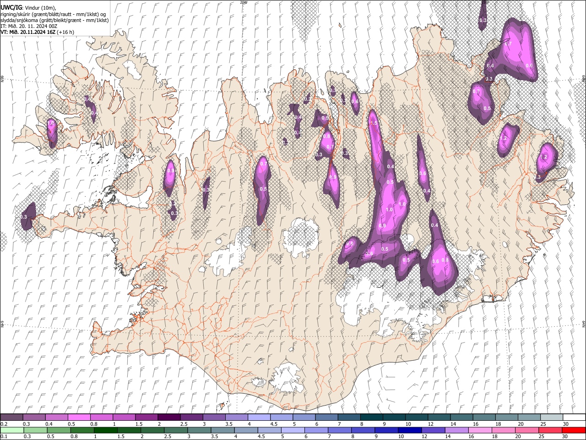This screenshot has width=586, height=440.
Task: Select the 7 periwinkle swatch, lower legend
Action: (340, 430)
